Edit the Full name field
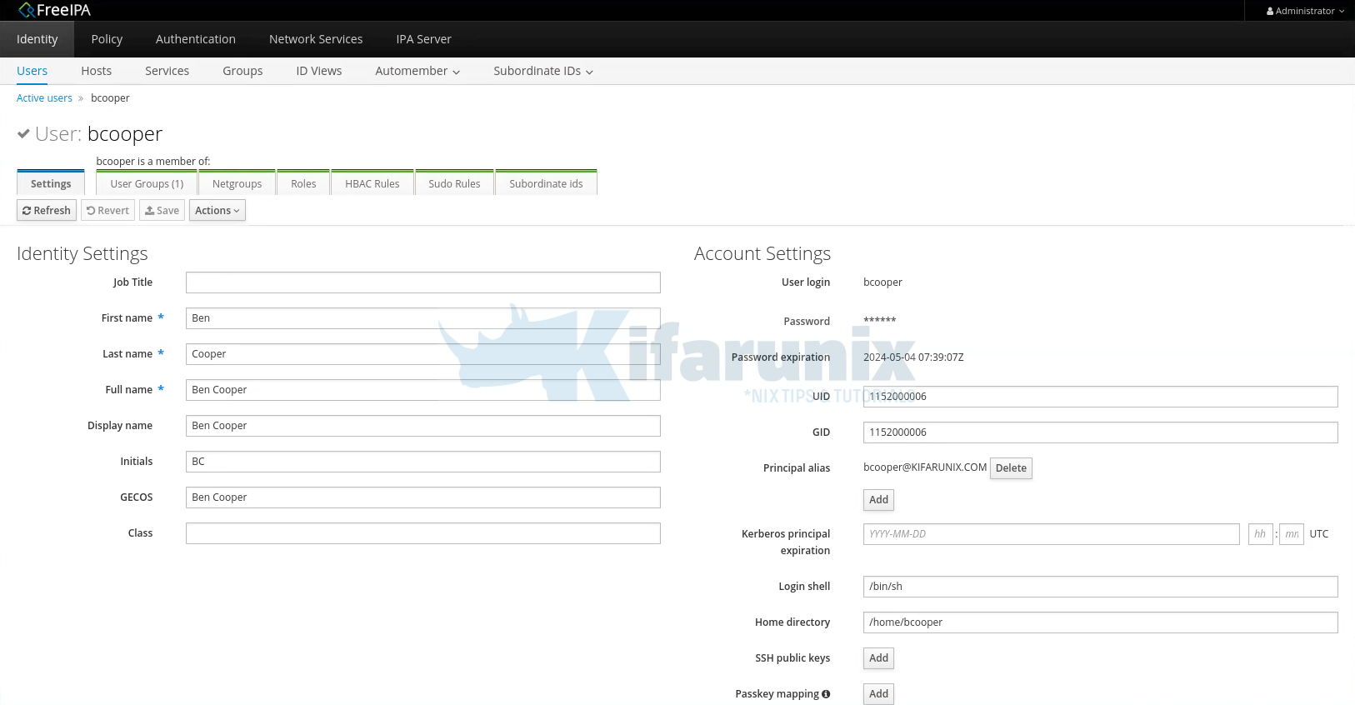The width and height of the screenshot is (1355, 705). click(x=423, y=390)
